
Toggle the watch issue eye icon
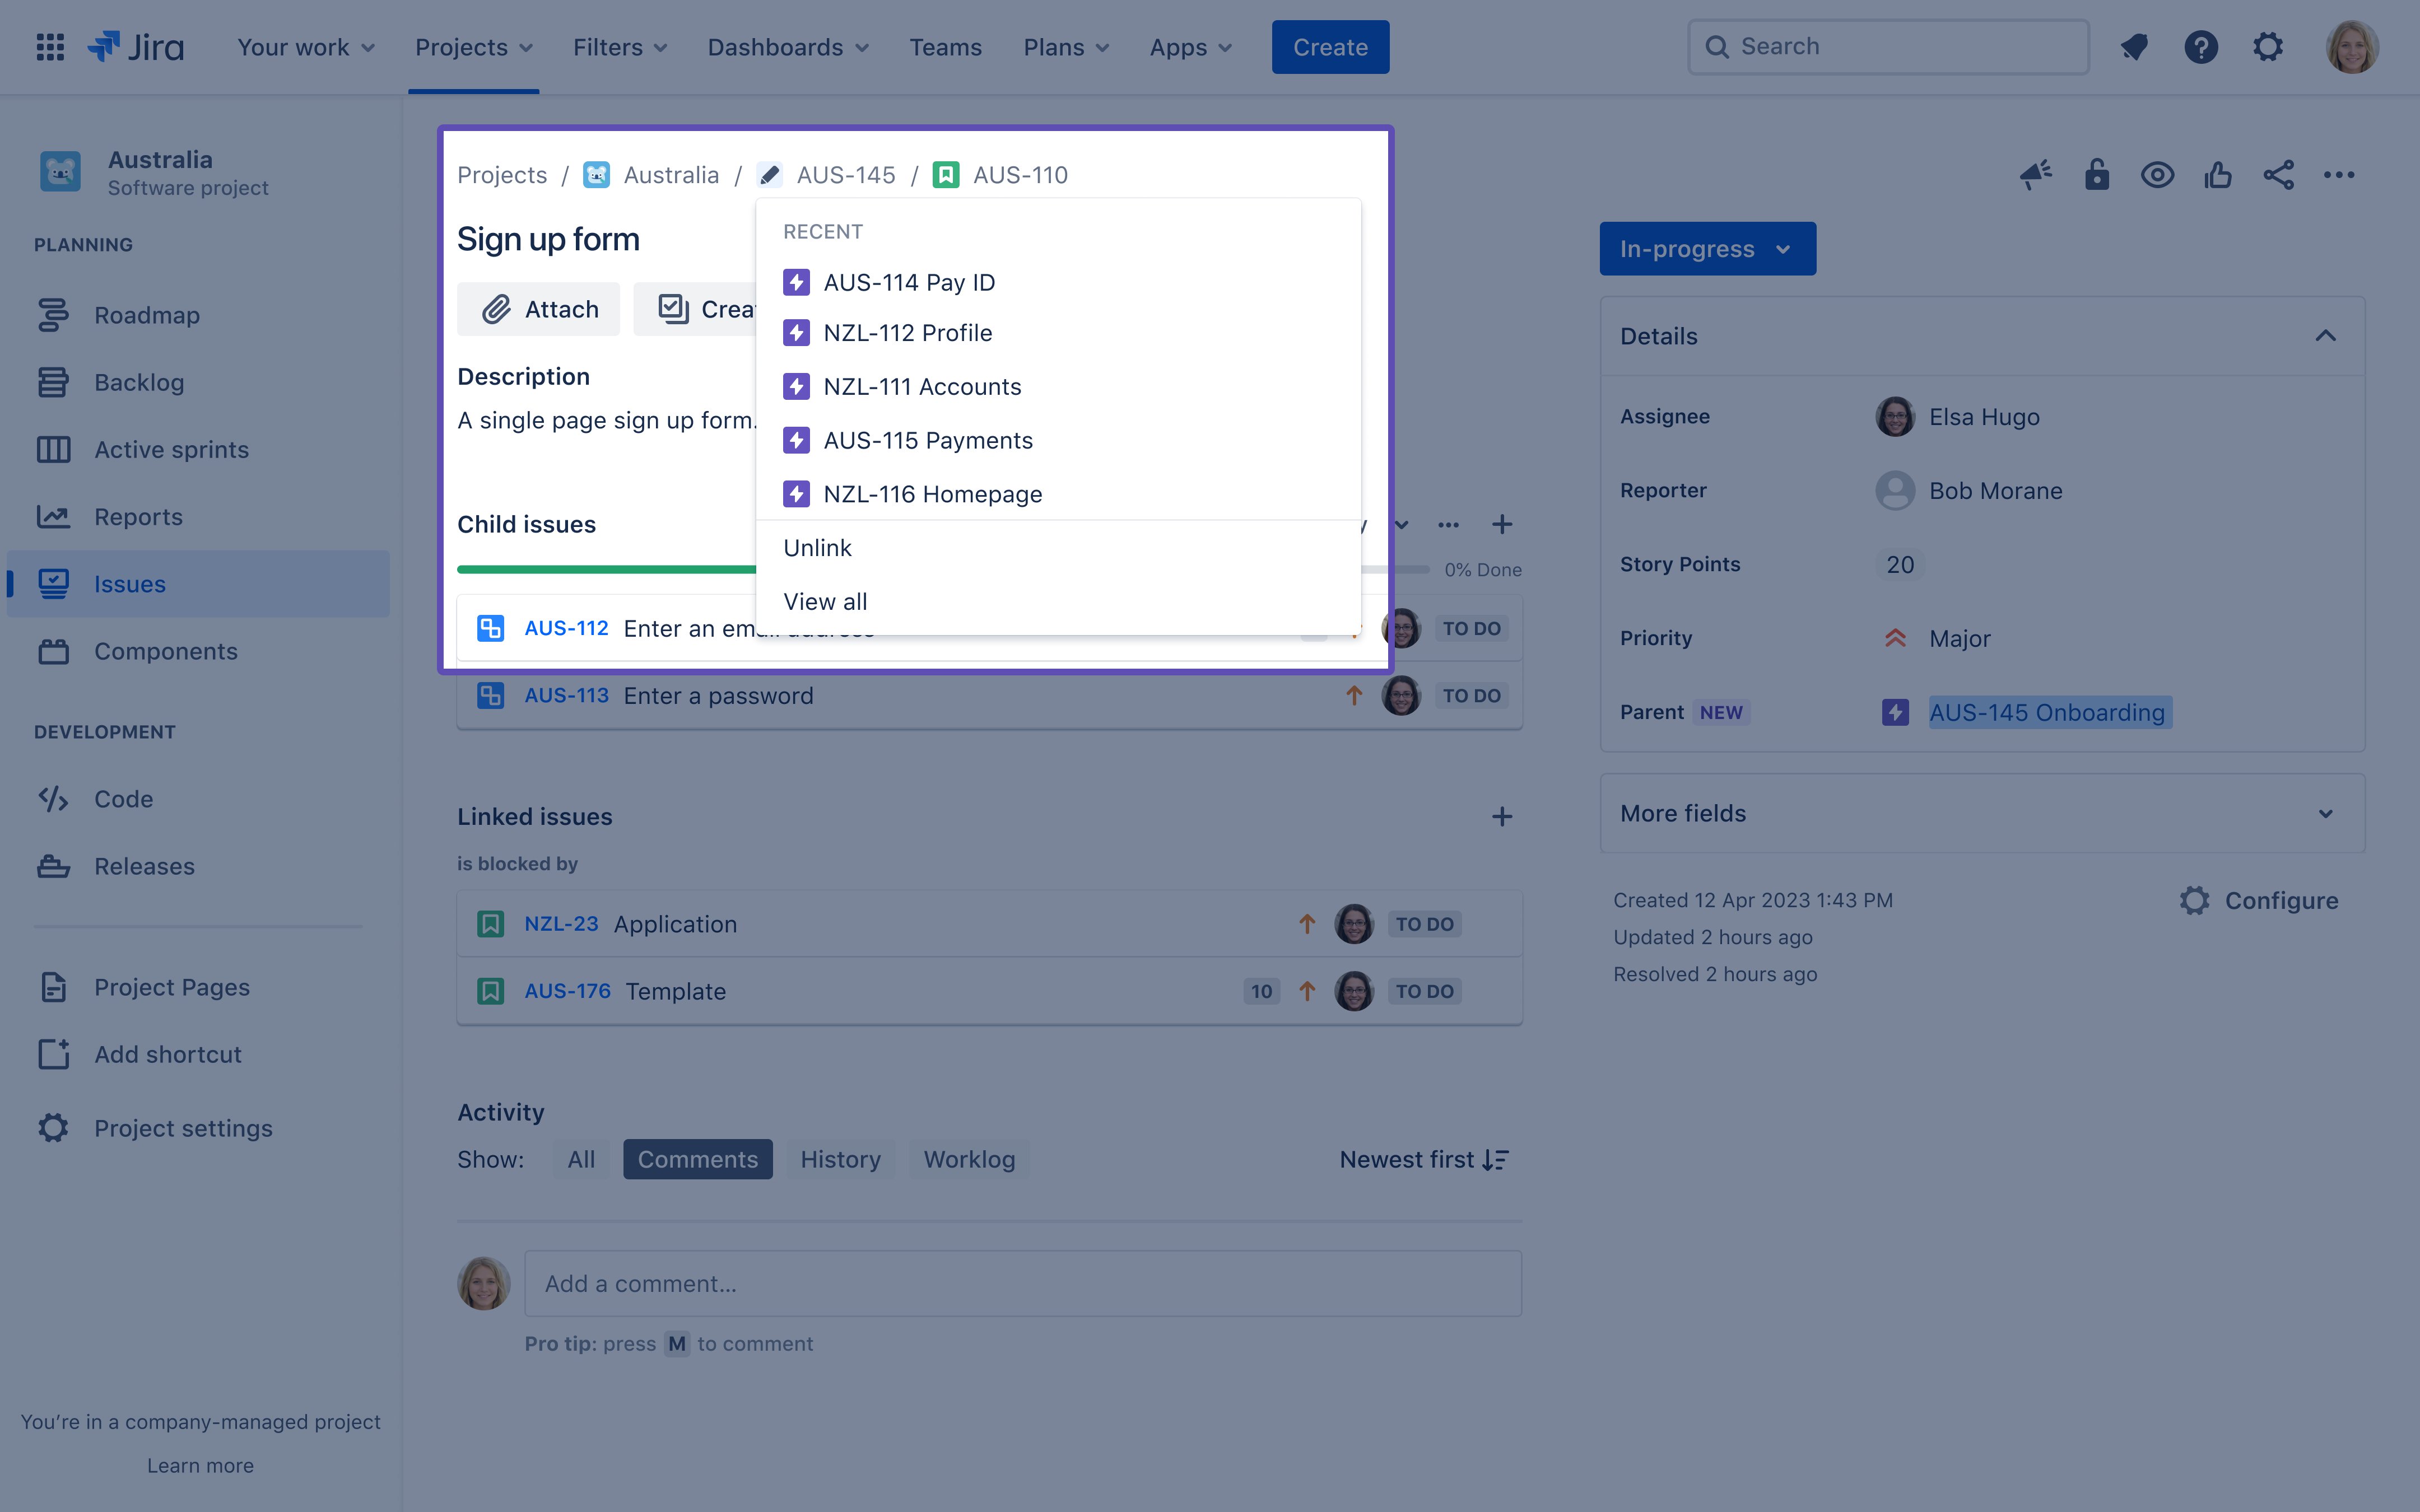[x=2158, y=175]
